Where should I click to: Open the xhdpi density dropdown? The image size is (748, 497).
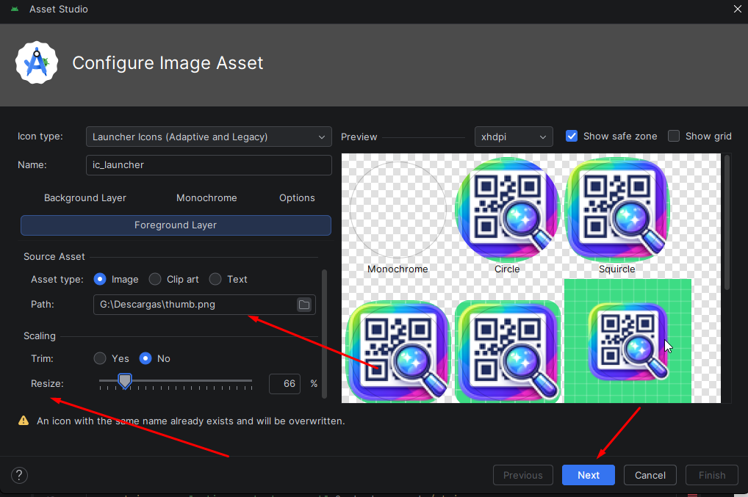coord(514,137)
